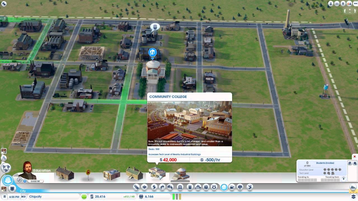The image size is (358, 201).
Task: Click the fast-forward speed button
Action: 23,197
